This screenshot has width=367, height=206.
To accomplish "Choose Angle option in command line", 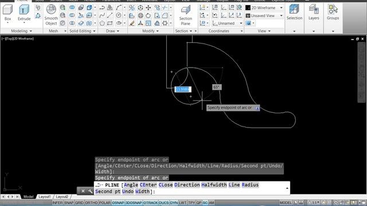I will pyautogui.click(x=131, y=185).
